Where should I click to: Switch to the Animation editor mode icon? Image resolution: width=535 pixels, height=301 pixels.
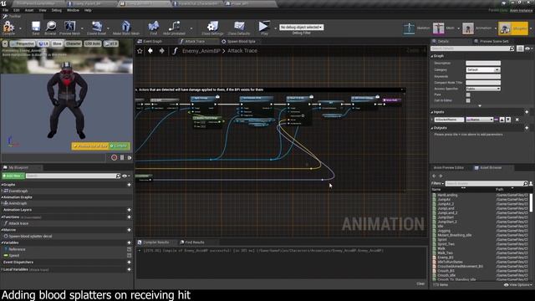(468, 28)
